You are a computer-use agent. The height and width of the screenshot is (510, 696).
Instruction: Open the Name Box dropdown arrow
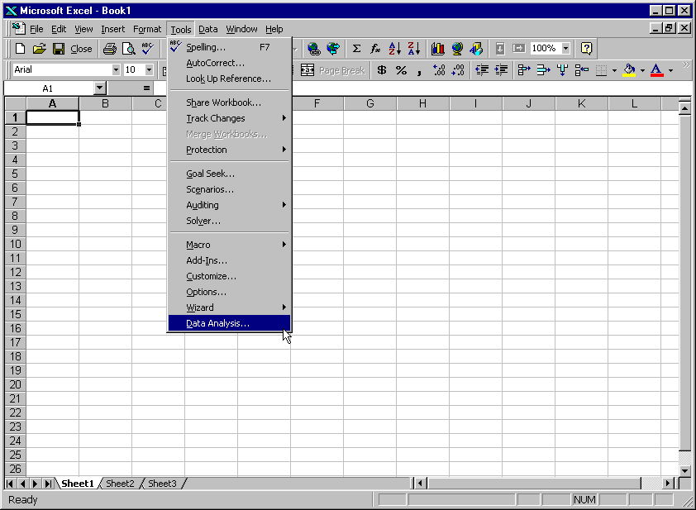click(x=99, y=88)
